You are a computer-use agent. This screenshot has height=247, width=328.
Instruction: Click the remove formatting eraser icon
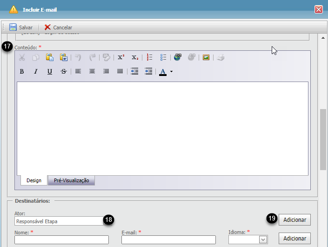coord(107,57)
